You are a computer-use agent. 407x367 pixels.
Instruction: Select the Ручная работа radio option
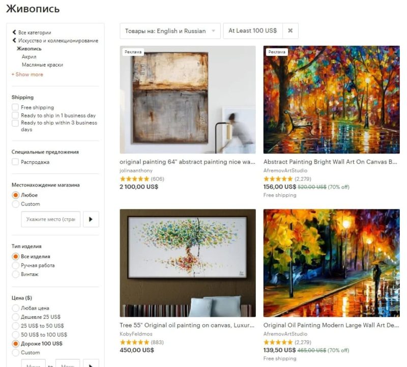coord(16,265)
